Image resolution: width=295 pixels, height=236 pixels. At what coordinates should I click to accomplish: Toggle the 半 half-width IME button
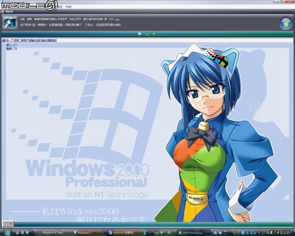pos(11,224)
